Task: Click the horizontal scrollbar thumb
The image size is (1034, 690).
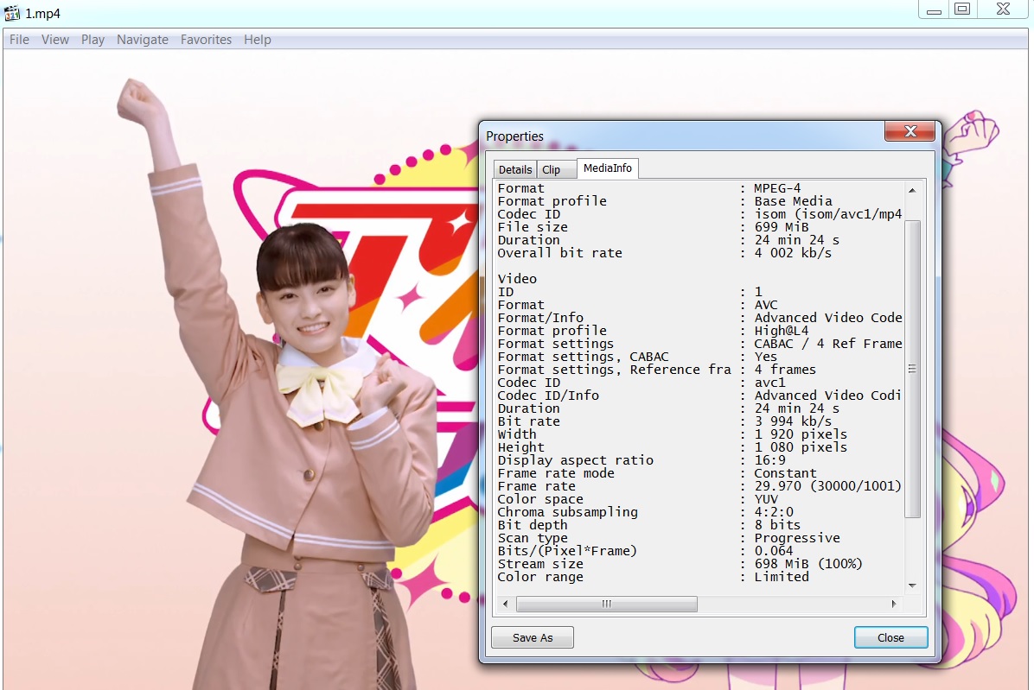Action: pos(607,604)
